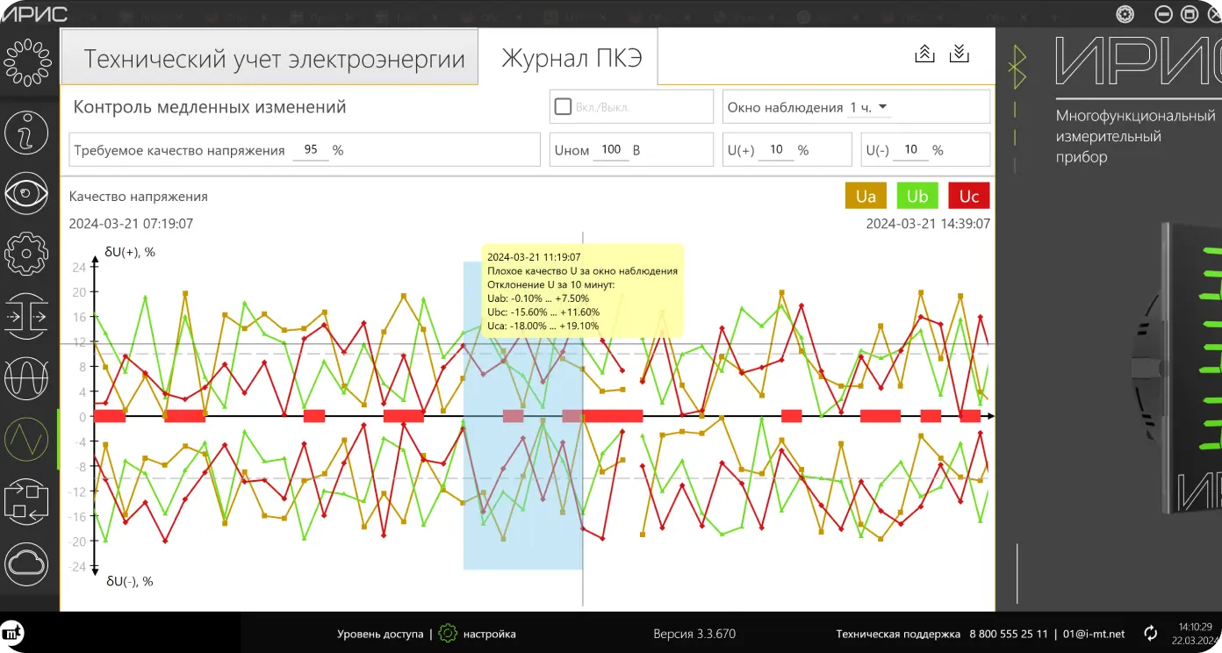Select the sine wave oscilloscope icon
Screen dimensions: 1222x653
[26, 378]
